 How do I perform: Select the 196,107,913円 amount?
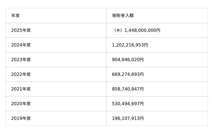coord(128,119)
